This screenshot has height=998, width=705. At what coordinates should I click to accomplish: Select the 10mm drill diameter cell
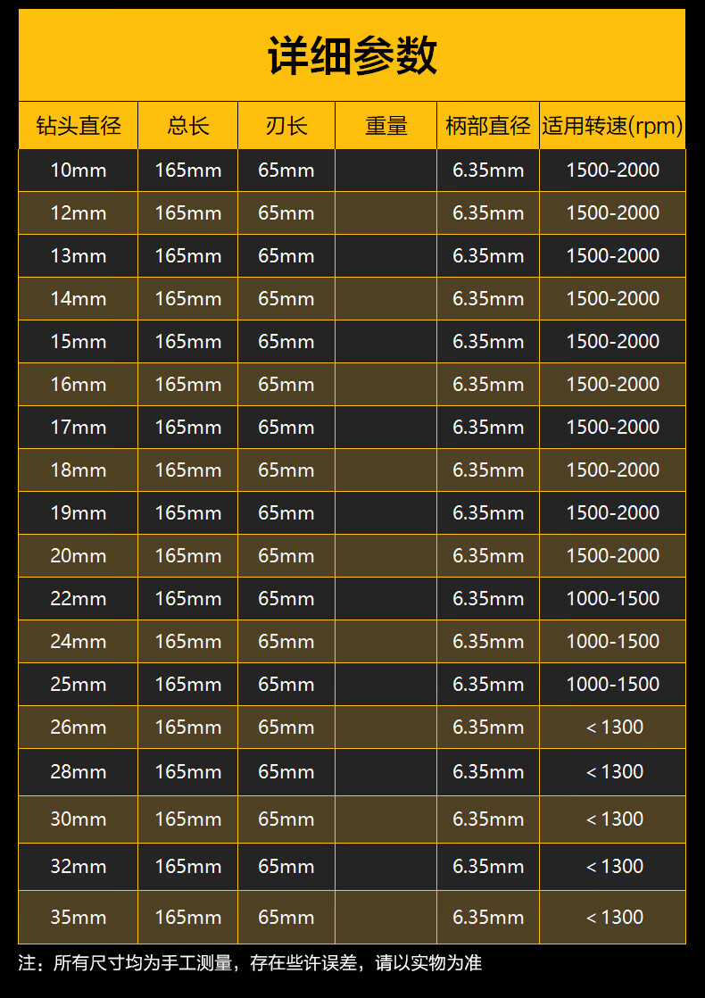coord(79,170)
